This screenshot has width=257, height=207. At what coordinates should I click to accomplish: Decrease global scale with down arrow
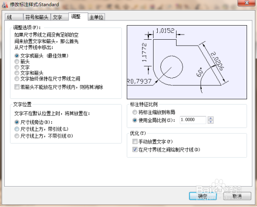click(211, 122)
